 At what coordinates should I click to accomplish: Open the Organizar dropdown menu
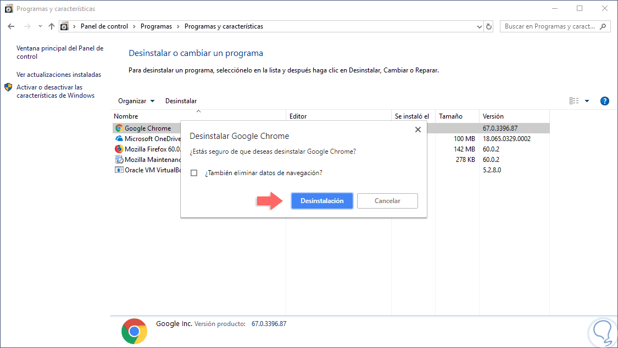click(x=136, y=101)
